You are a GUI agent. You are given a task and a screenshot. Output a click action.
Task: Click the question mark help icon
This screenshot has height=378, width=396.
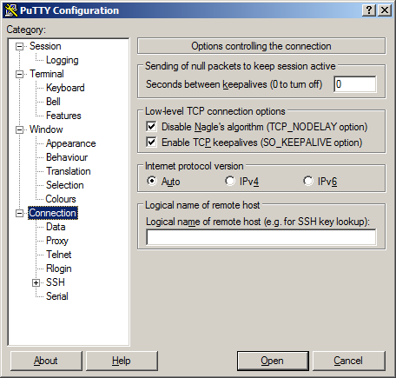(x=369, y=10)
